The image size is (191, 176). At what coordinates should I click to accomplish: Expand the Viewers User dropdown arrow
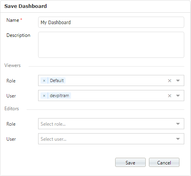click(x=178, y=96)
